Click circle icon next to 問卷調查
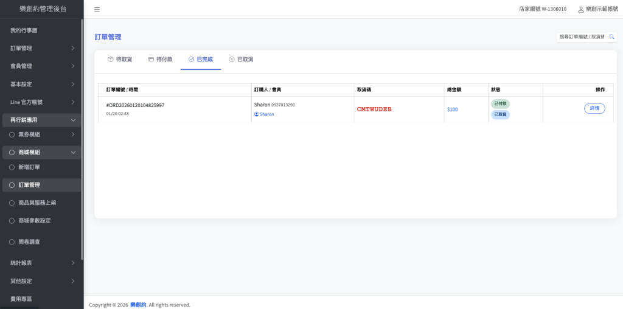The height and width of the screenshot is (309, 623). (x=12, y=242)
